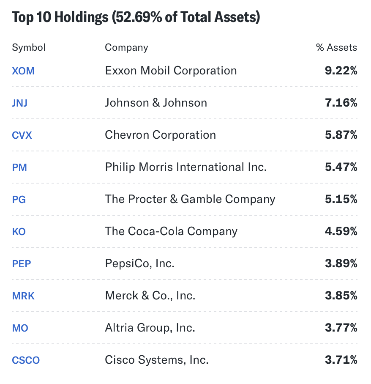This screenshot has height=384, width=371.
Task: Open the XOM ticker link
Action: (x=23, y=71)
